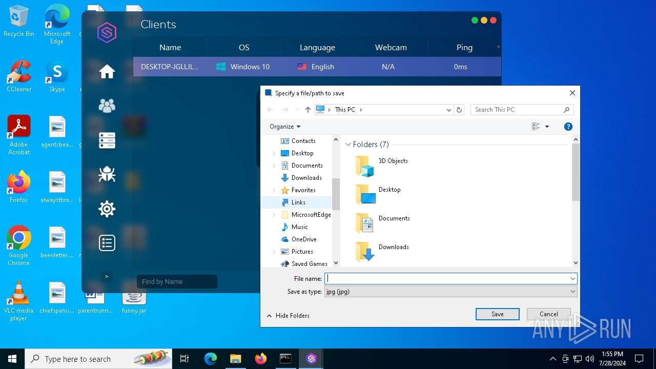Click the S logo at sidebar top
The image size is (656, 369).
[x=107, y=33]
